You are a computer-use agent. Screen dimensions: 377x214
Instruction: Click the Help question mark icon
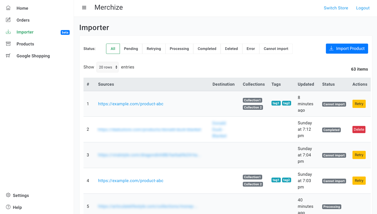pyautogui.click(x=8, y=207)
